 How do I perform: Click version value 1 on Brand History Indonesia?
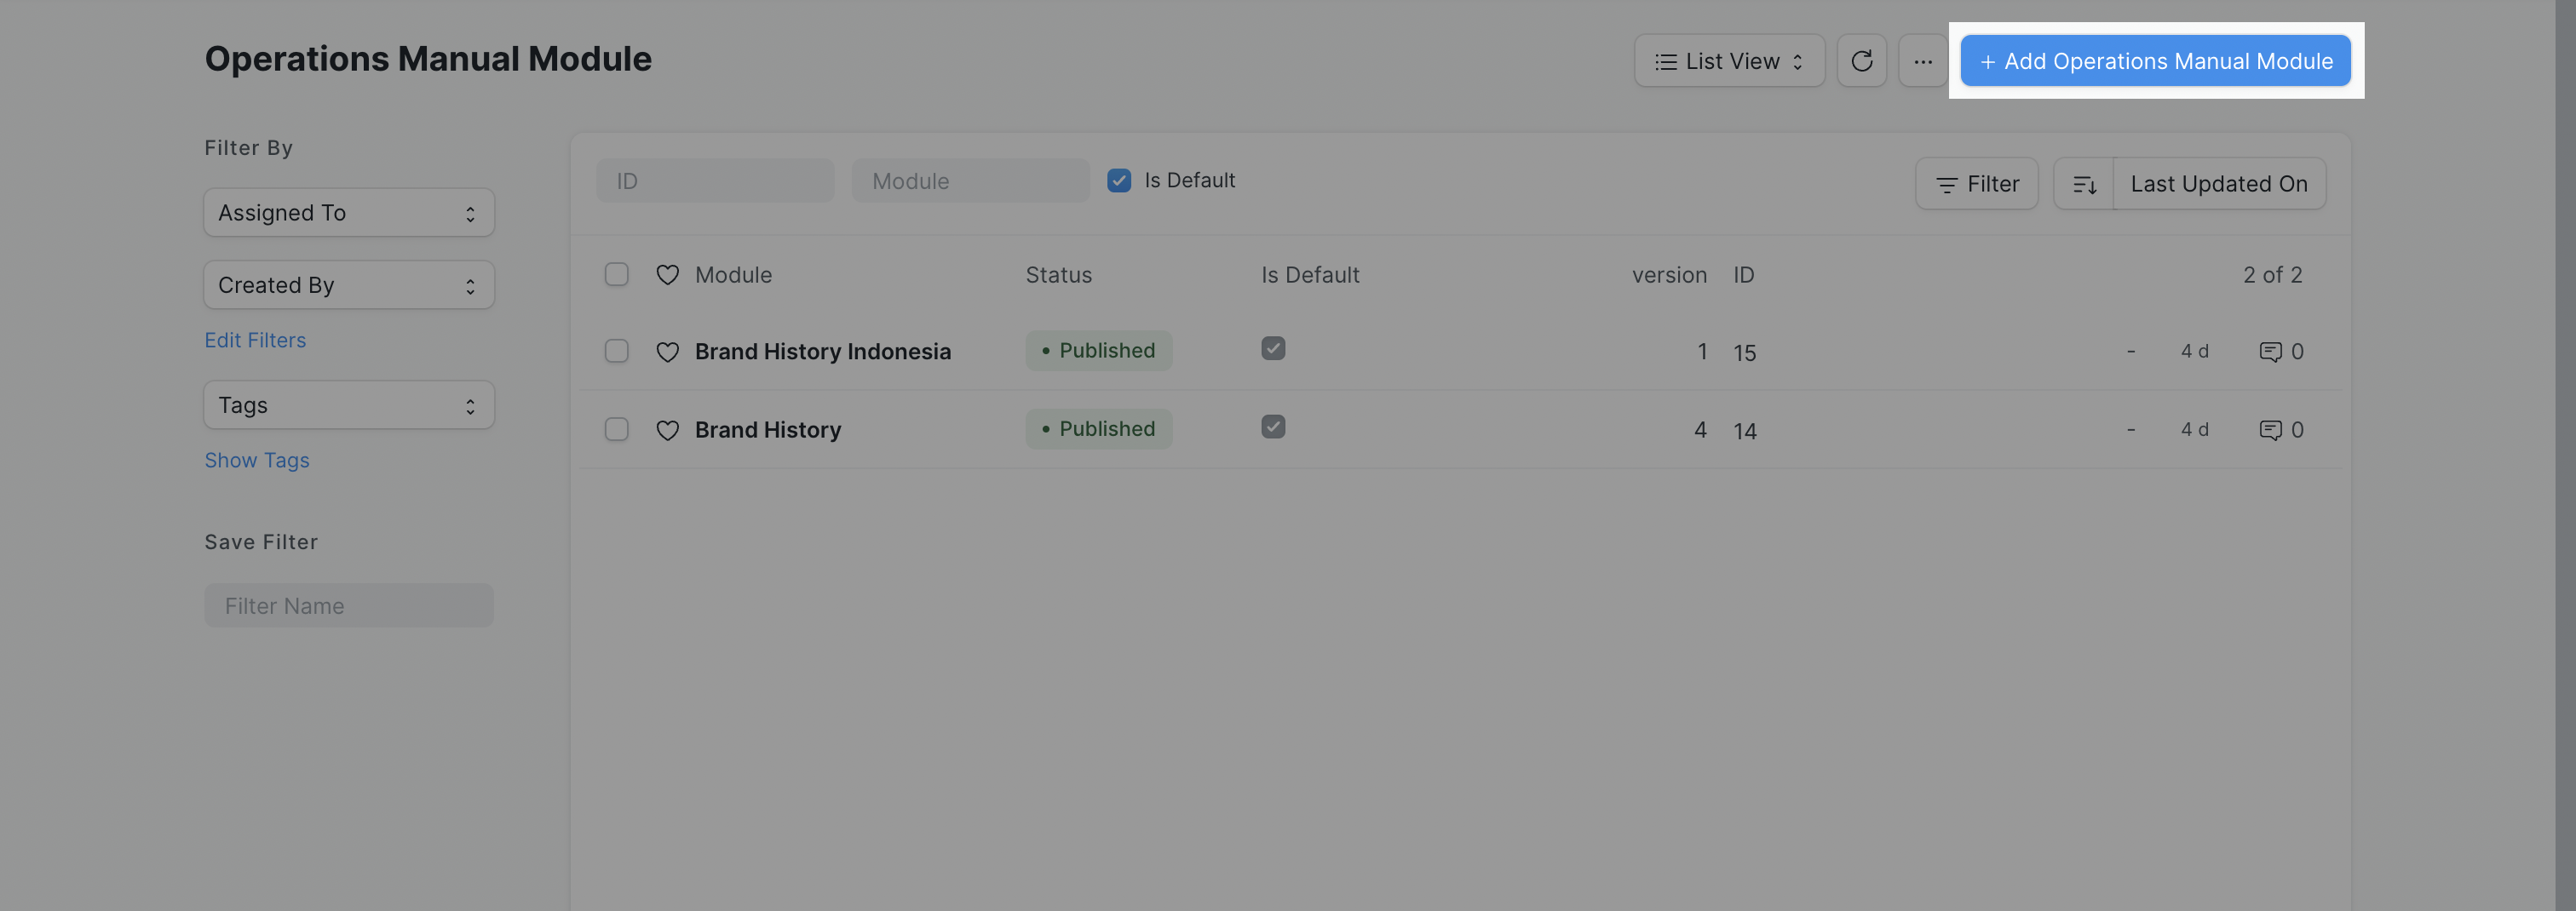coord(1701,352)
